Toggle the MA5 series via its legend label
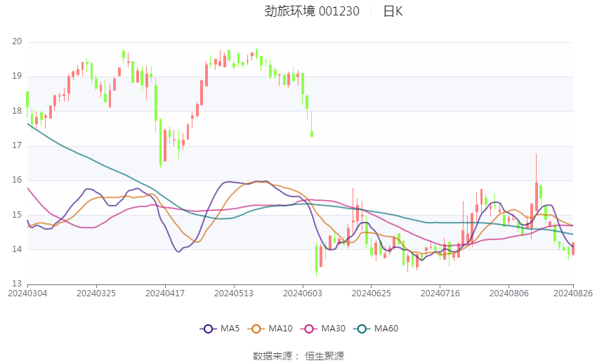The image size is (597, 363). point(230,329)
